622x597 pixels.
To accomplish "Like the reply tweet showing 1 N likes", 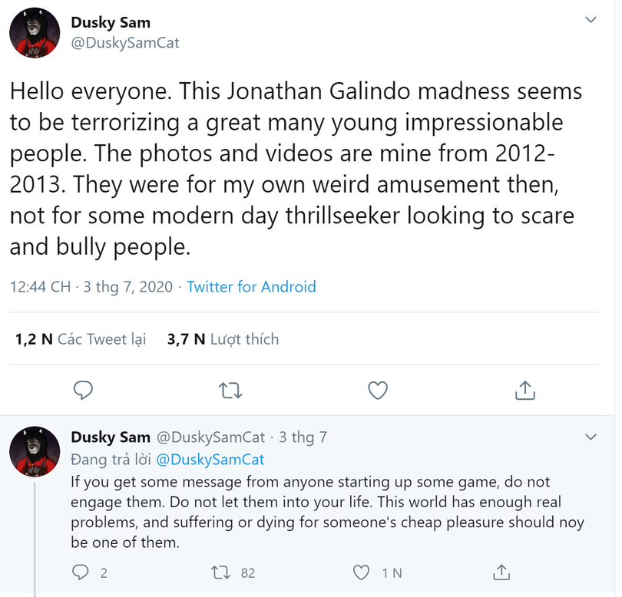I will 361,572.
